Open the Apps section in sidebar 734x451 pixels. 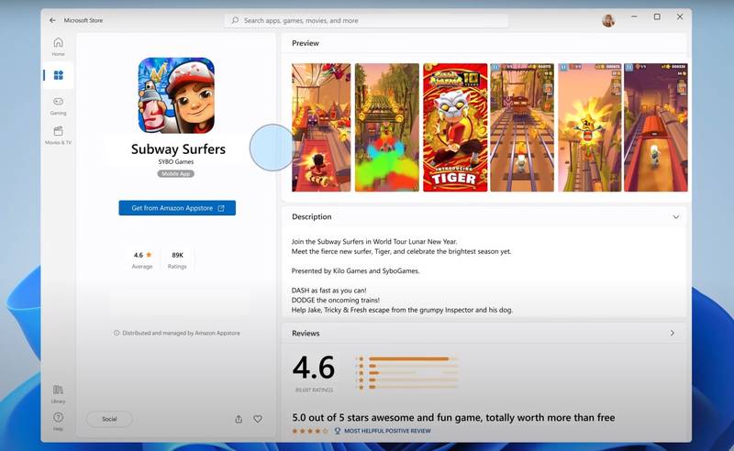59,75
